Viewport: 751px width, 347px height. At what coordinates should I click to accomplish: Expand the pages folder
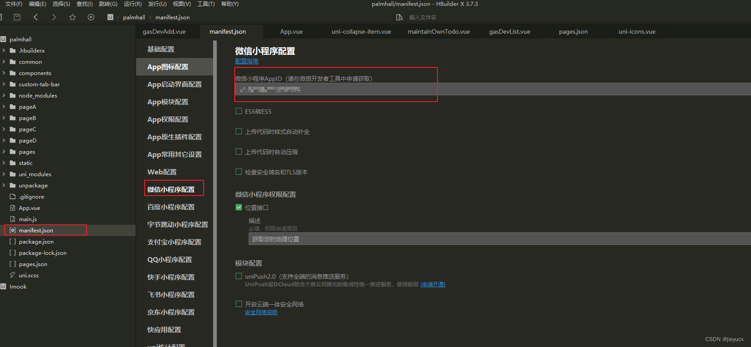point(4,151)
